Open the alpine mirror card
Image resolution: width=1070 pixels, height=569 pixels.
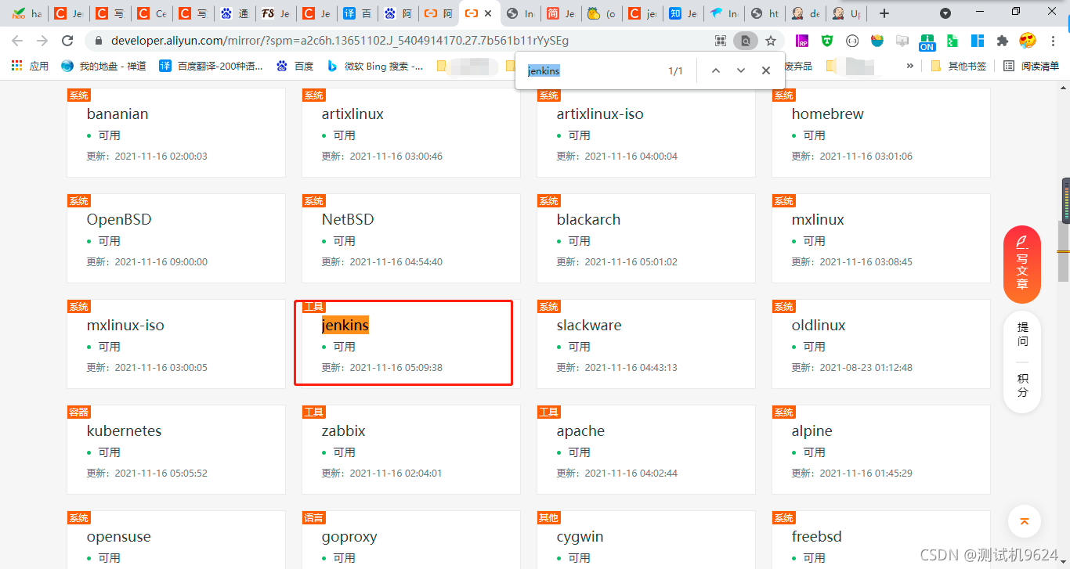coord(881,449)
